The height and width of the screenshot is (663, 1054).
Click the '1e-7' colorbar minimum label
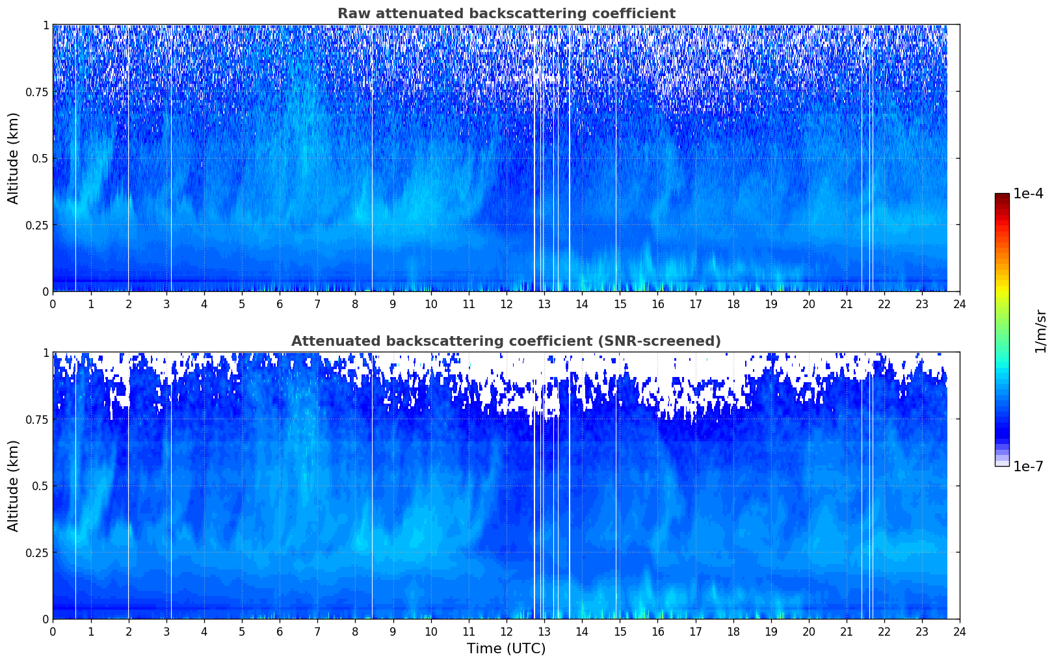[x=1028, y=467]
